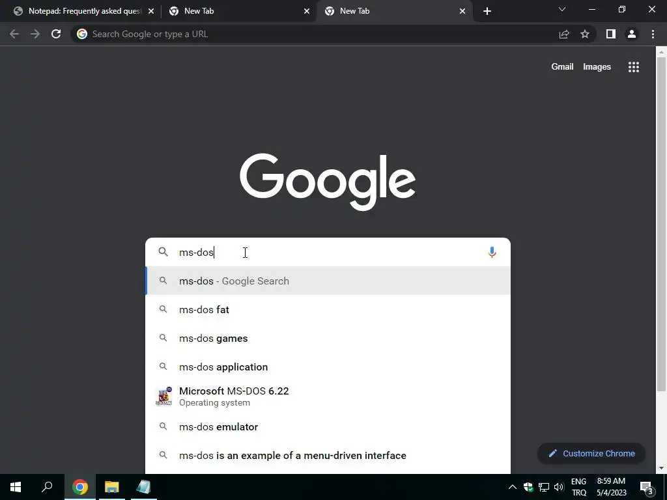Open the Windows Security tray icon

tap(528, 487)
